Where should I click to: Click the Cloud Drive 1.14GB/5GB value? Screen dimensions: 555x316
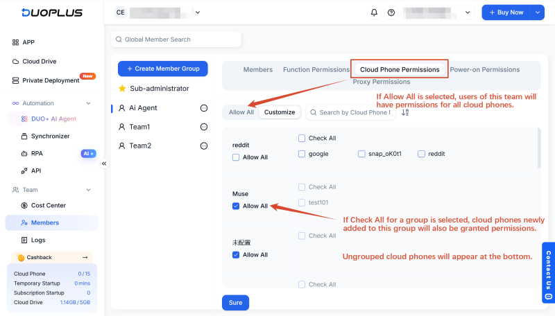[x=75, y=302]
